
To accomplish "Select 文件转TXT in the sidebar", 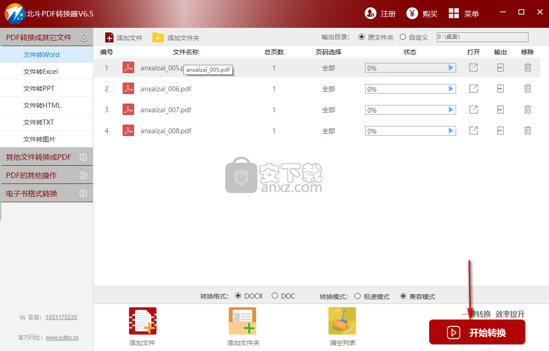I will tap(46, 122).
